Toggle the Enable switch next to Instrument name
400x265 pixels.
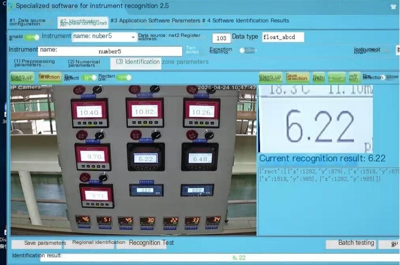[32, 37]
